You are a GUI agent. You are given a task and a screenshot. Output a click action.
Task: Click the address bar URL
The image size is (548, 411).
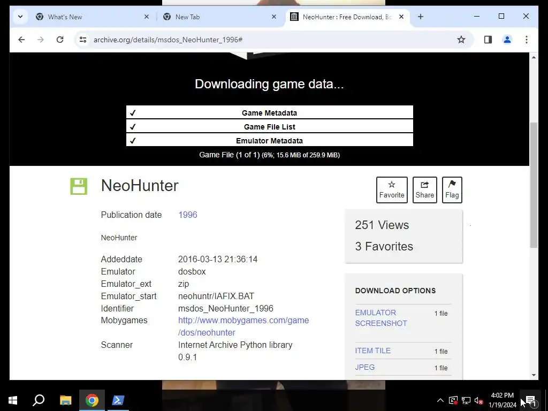(168, 40)
